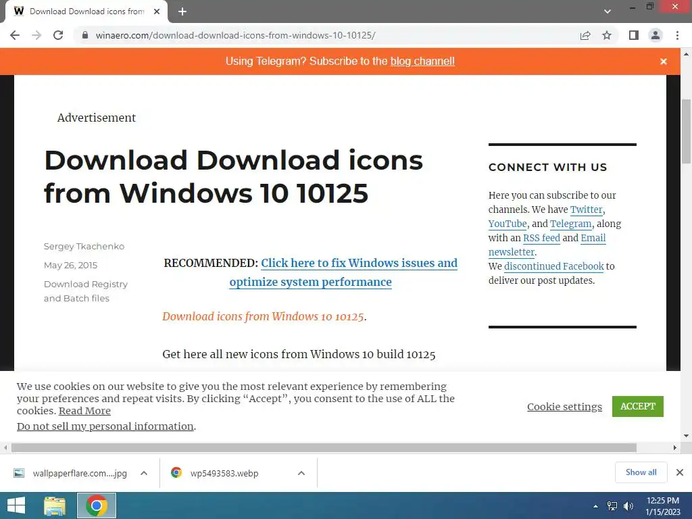Open a new browser tab
This screenshot has width=692, height=519.
tap(182, 11)
